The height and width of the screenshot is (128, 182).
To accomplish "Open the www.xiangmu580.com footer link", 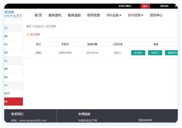I will click(x=33, y=120).
